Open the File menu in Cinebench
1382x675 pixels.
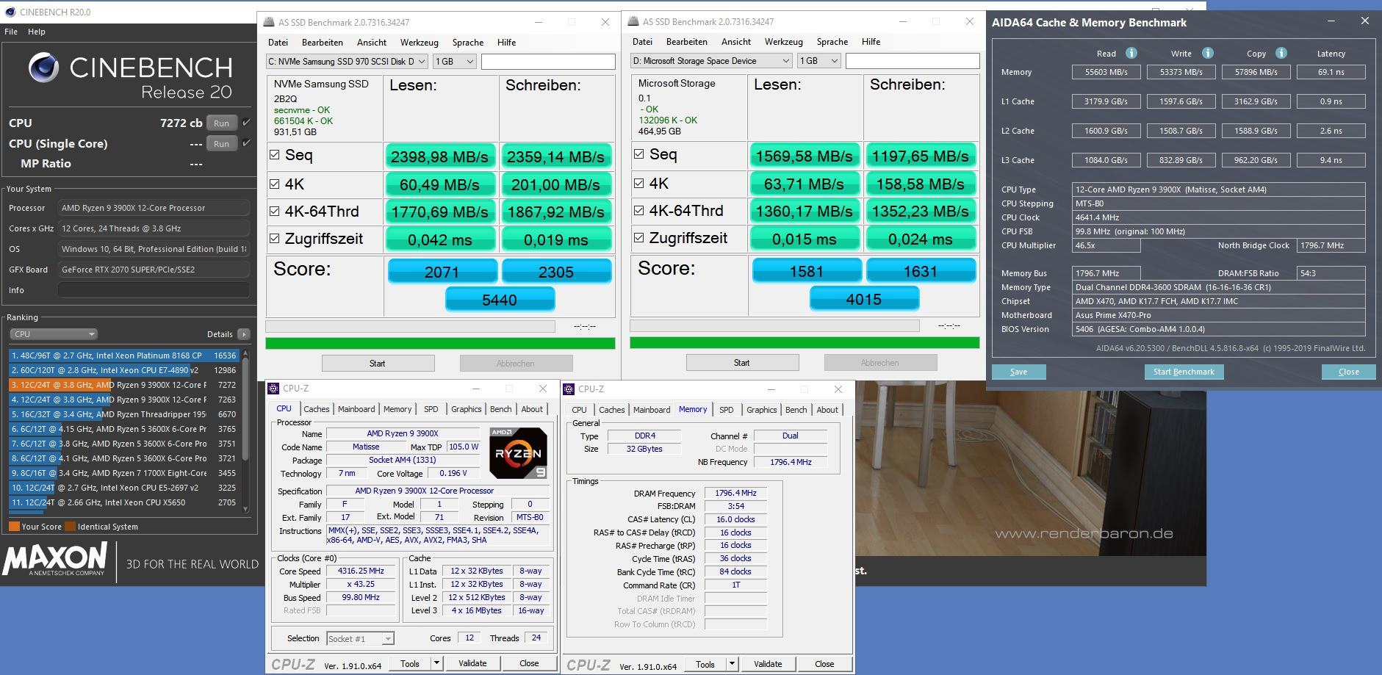(x=11, y=32)
